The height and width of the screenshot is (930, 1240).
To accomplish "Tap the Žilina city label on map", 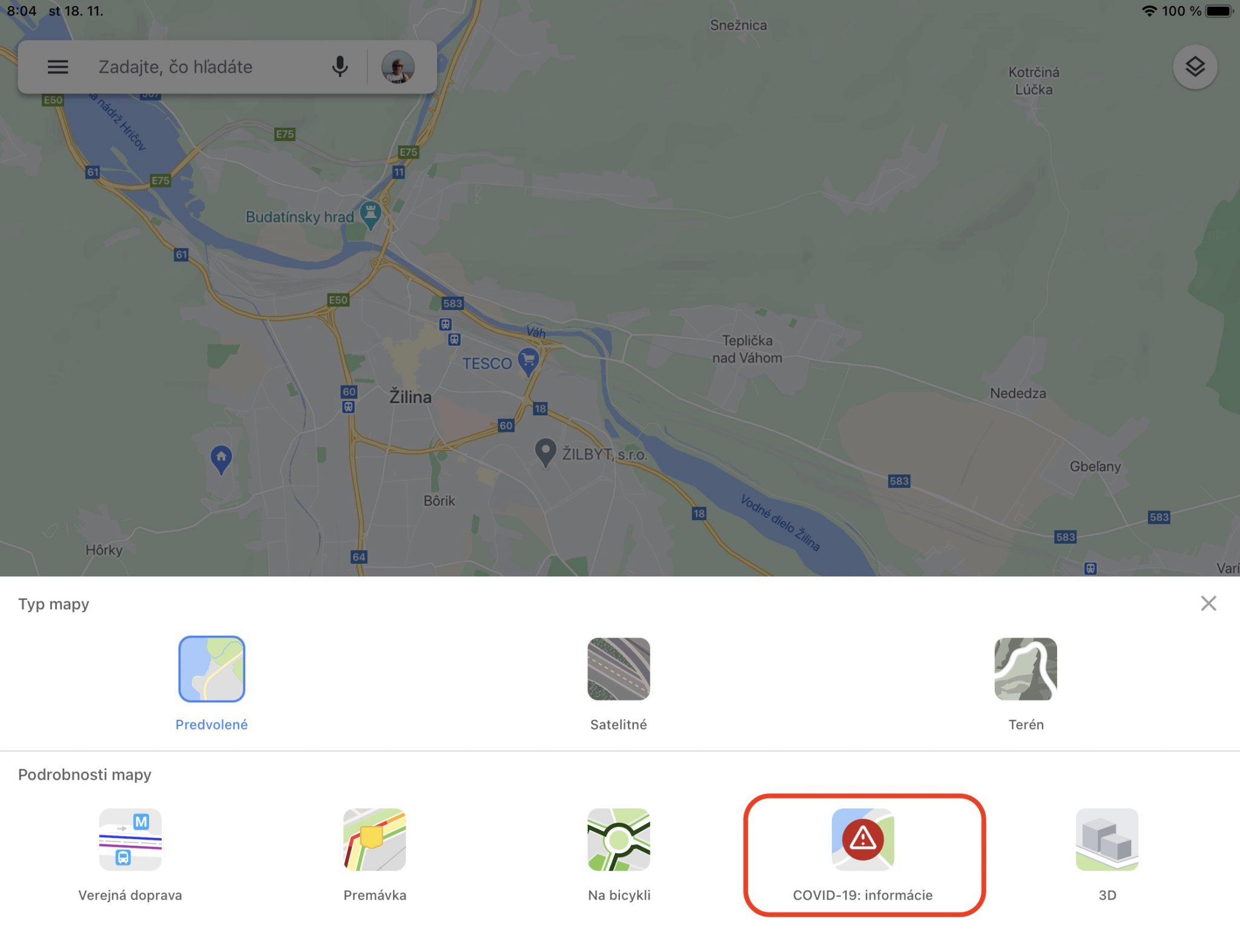I will tap(410, 397).
